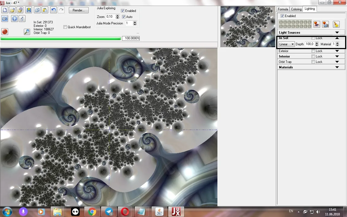Open the Linear mode dropdown
The width and height of the screenshot is (347, 217).
[287, 44]
